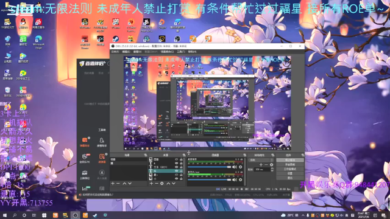Viewport: 390px width, 219px height.
Task: Open transition properties gear in 转场特效
Action: pyautogui.click(x=271, y=165)
